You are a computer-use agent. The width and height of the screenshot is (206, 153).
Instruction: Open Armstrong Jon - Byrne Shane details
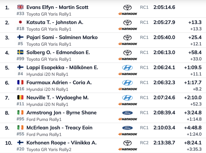pyautogui.click(x=61, y=113)
